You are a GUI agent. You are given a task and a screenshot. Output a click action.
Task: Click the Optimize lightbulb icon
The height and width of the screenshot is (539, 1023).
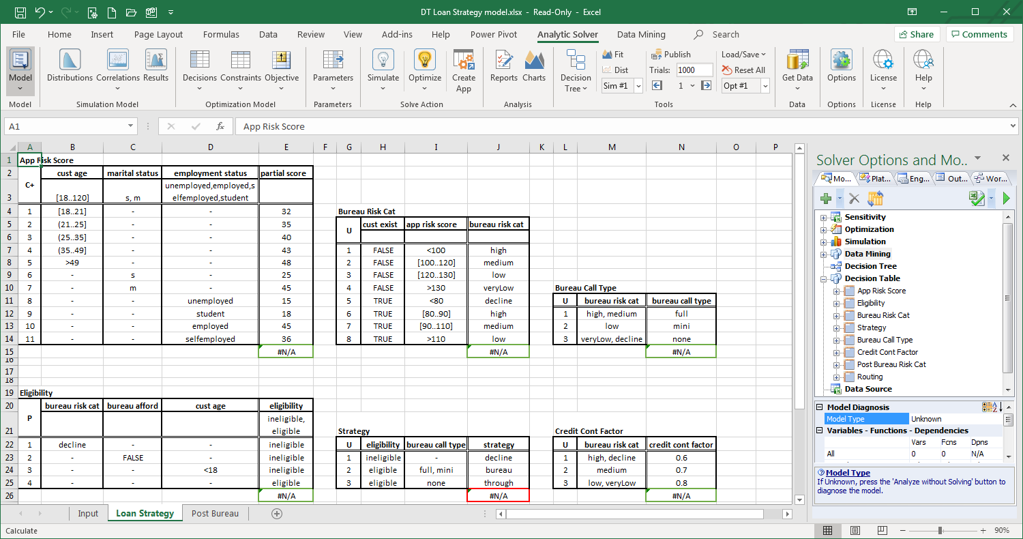425,66
